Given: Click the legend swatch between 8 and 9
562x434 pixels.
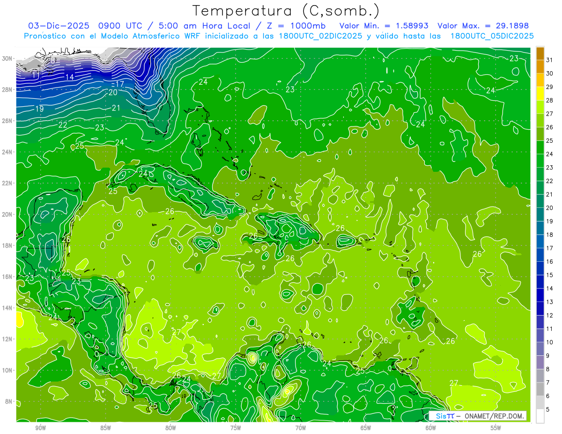Looking at the screenshot, I should pos(540,362).
